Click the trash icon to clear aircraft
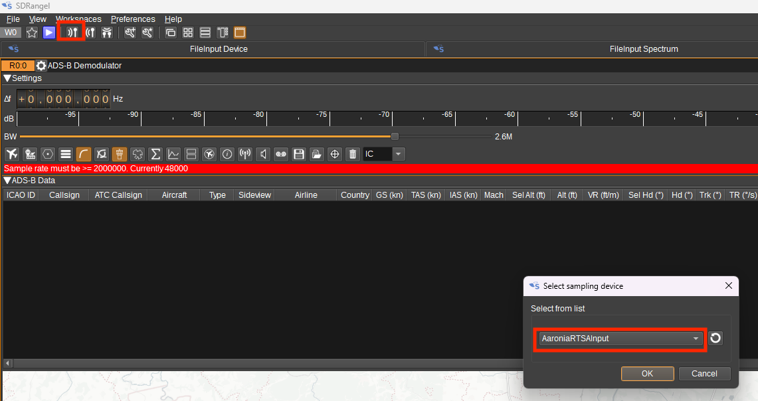Image resolution: width=758 pixels, height=401 pixels. click(x=353, y=154)
